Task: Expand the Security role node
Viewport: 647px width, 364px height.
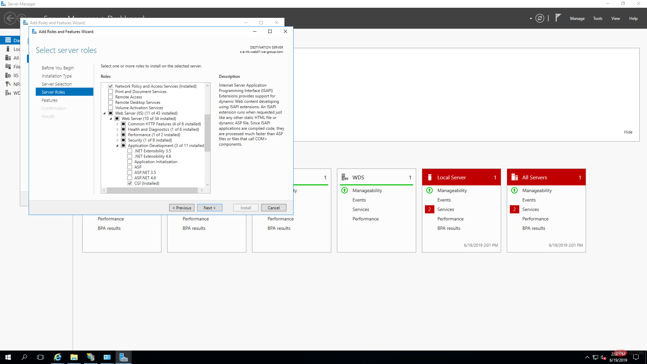Action: point(118,140)
